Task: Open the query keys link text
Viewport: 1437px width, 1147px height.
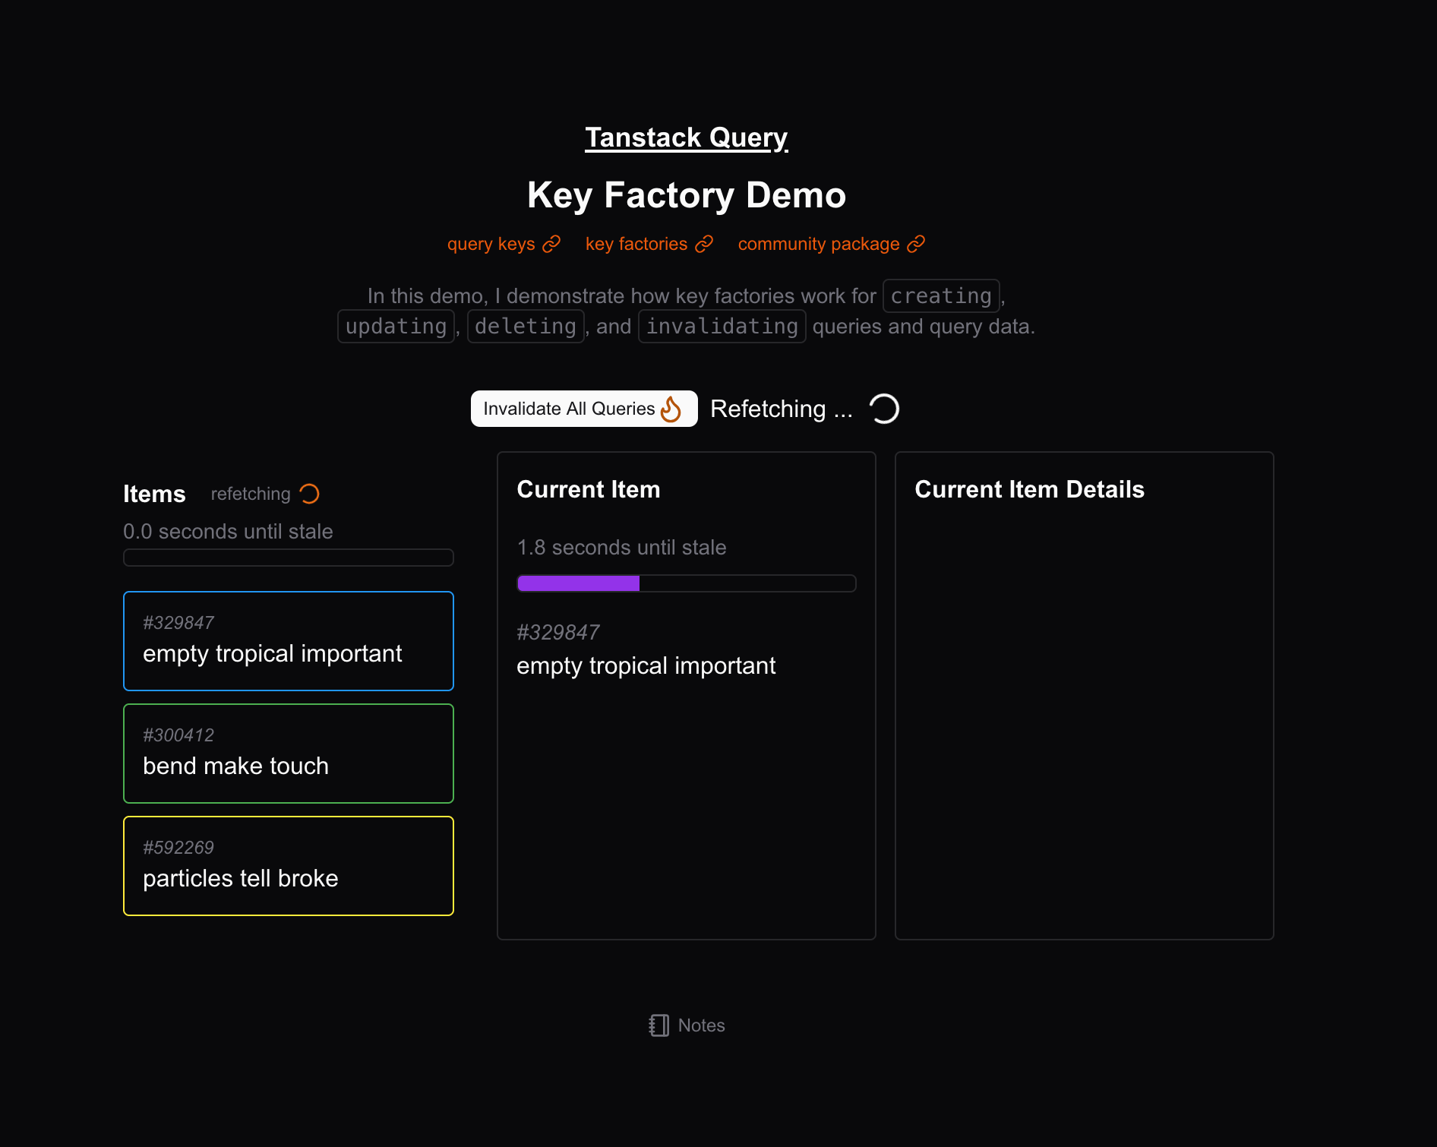Action: [x=491, y=244]
